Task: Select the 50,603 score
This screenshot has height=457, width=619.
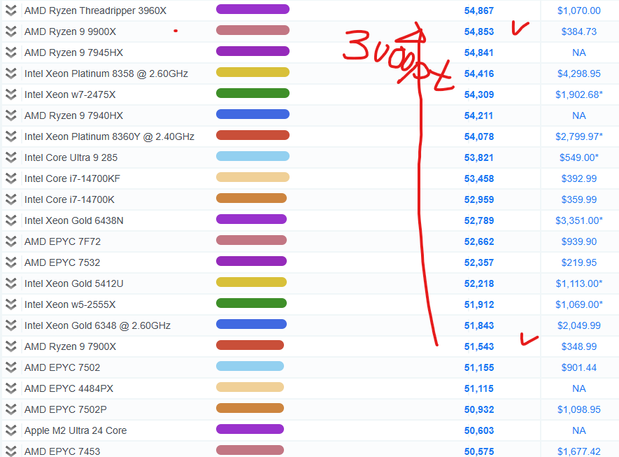Action: (x=479, y=430)
